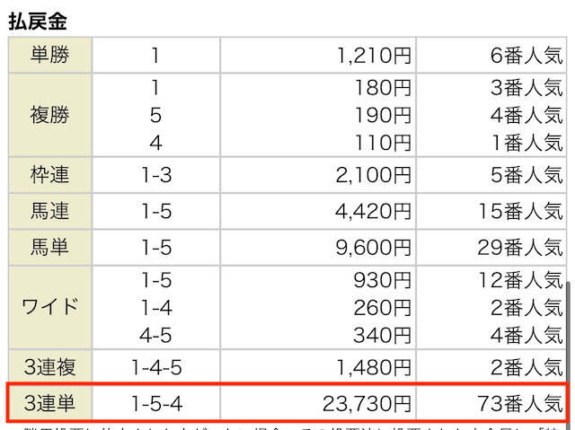Select the 3連複 row header

[x=49, y=366]
